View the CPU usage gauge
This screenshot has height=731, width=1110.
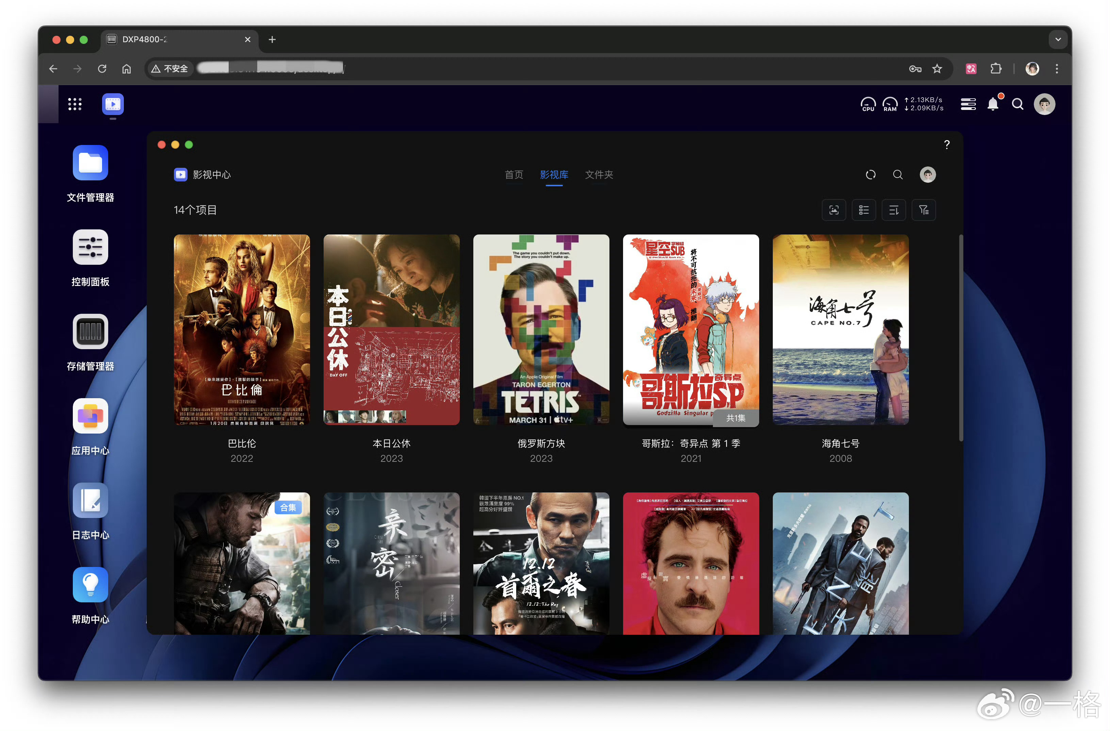[868, 104]
